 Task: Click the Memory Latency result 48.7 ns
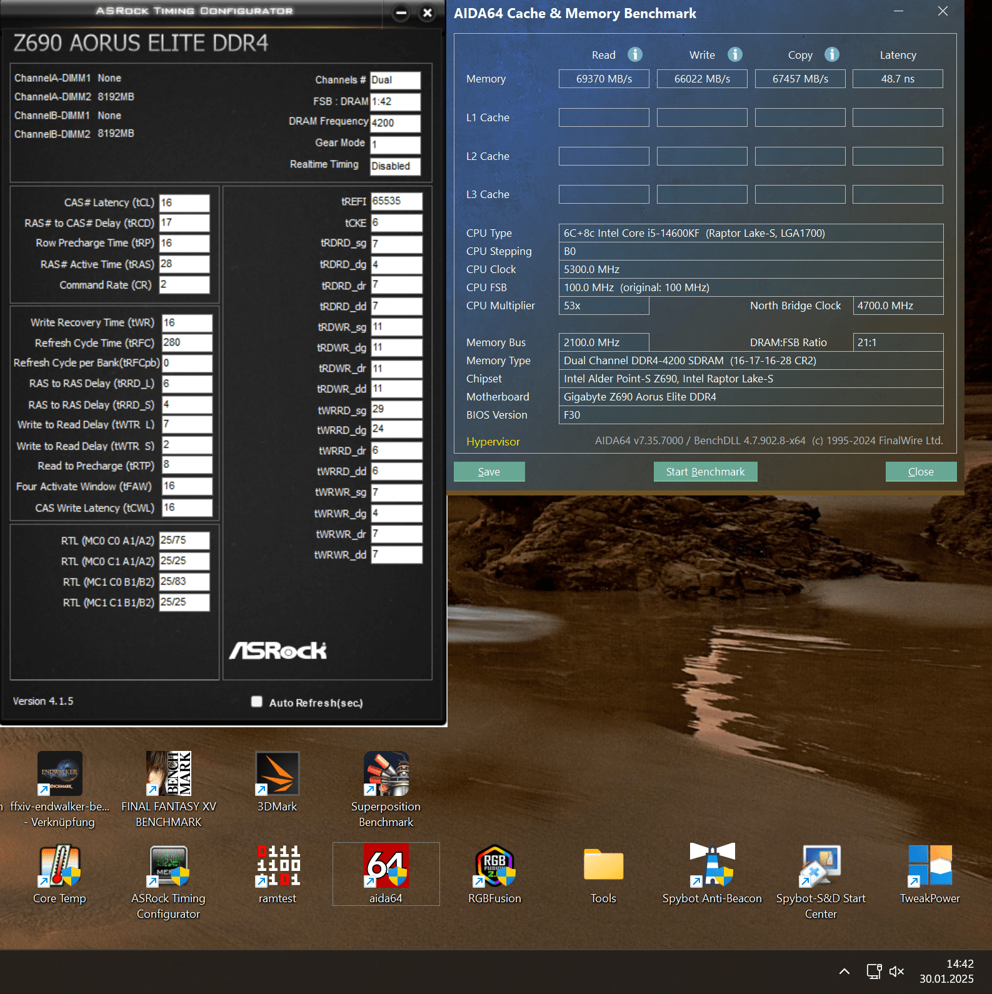point(898,79)
